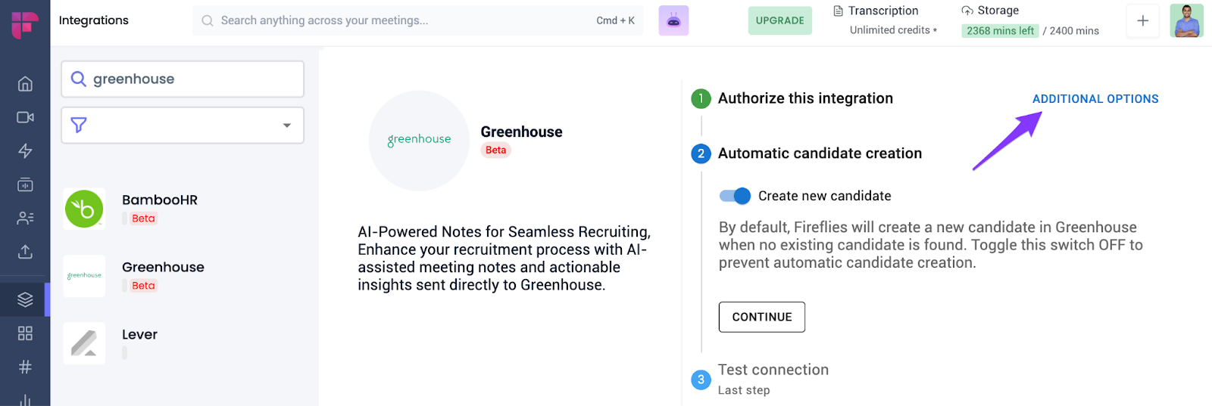Click the CONTINUE button

point(761,317)
